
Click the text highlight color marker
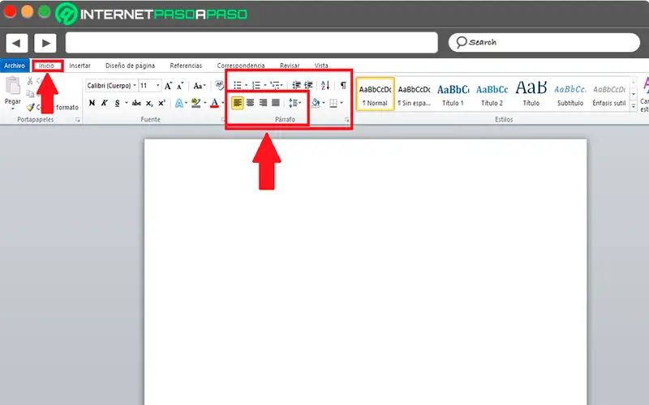point(196,103)
